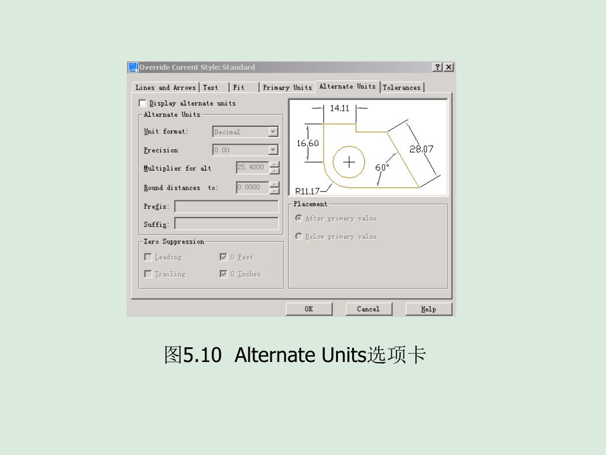The width and height of the screenshot is (606, 455).
Task: Toggle Leading zero suppression checkbox
Action: tap(148, 257)
